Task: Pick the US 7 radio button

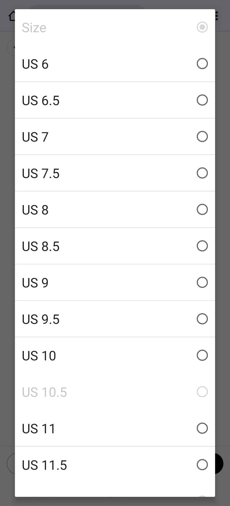Action: click(202, 136)
